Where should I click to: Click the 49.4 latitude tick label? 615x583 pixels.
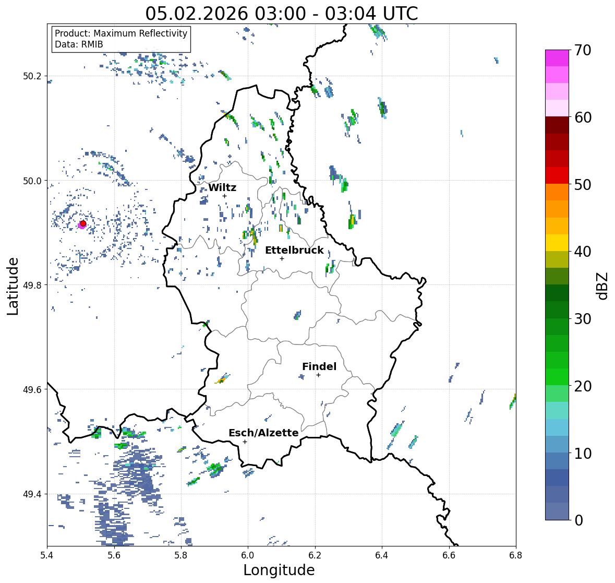(32, 494)
